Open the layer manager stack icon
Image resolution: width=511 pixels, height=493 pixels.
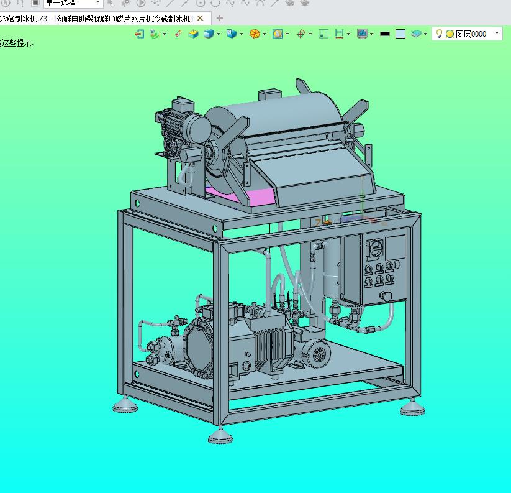click(x=416, y=34)
